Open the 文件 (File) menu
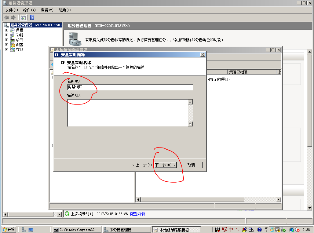 pos(12,10)
